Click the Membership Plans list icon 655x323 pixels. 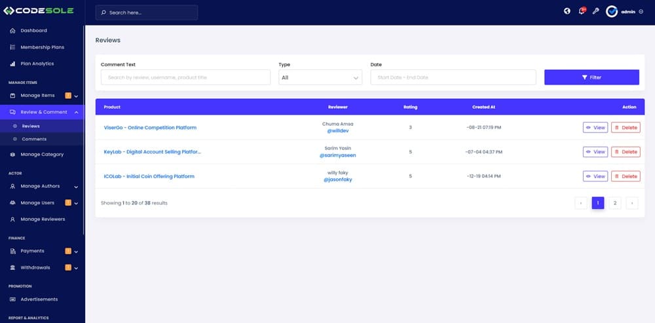(13, 47)
